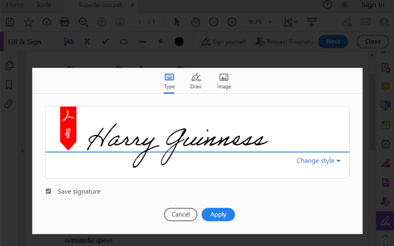
Task: Open the attachments paperclip panel
Action: [8, 104]
